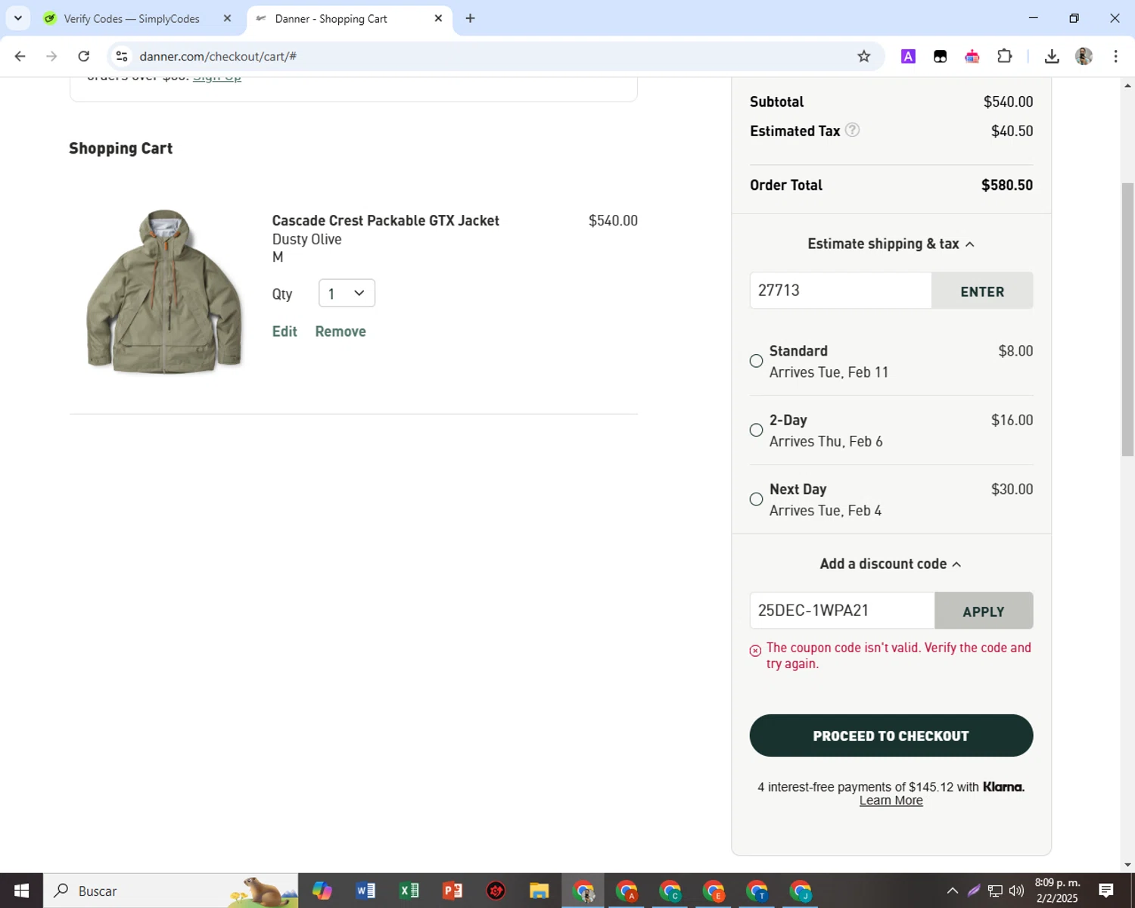
Task: Edit the Cascade Crest jacket item
Action: [x=285, y=331]
